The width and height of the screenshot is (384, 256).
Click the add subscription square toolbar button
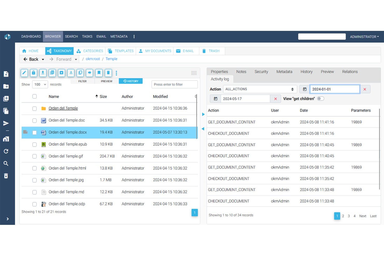61,73
